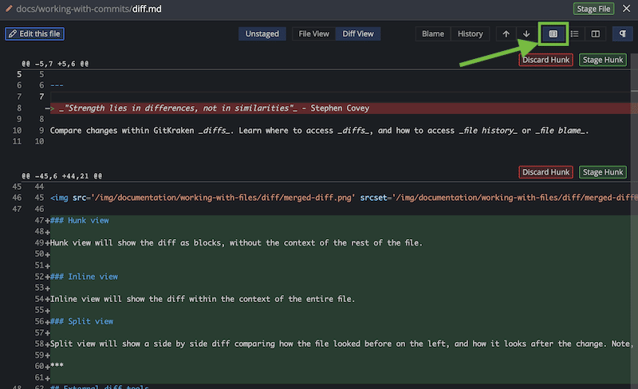Select the Unstaged toggle
This screenshot has height=389, width=638.
(262, 33)
